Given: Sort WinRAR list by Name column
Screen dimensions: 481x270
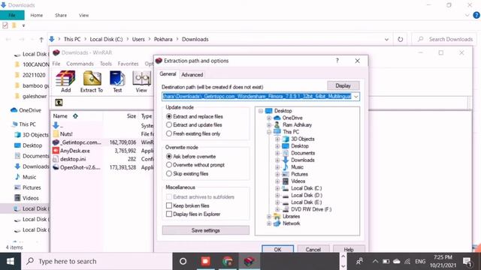Looking at the screenshot, I should coord(60,116).
